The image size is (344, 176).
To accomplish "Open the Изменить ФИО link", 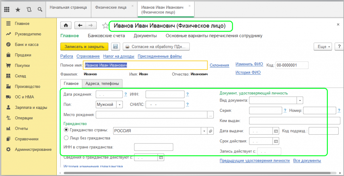I will coord(249,64).
